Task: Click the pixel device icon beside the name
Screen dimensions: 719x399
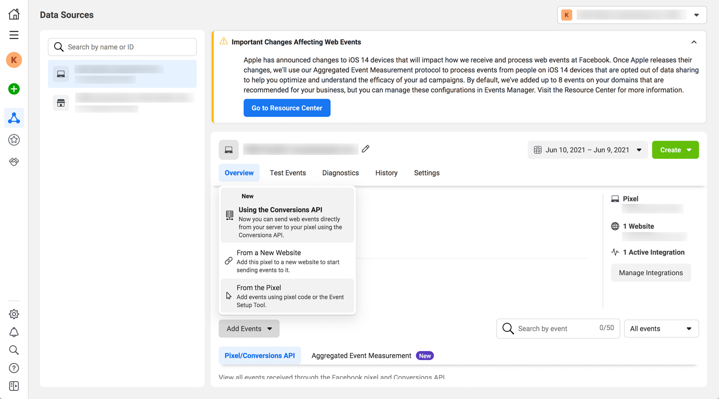Action: click(229, 150)
